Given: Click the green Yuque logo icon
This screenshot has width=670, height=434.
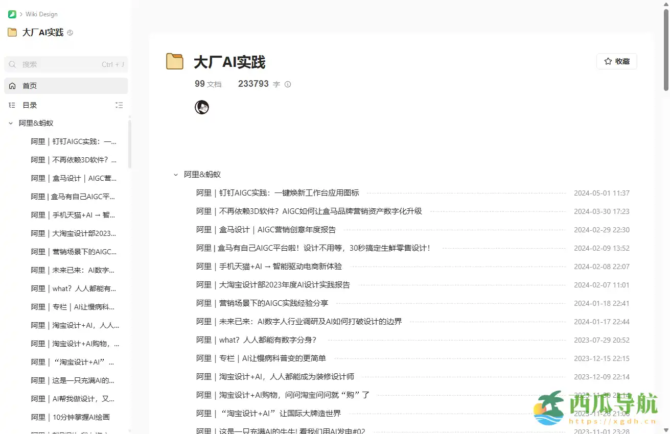Looking at the screenshot, I should point(11,14).
